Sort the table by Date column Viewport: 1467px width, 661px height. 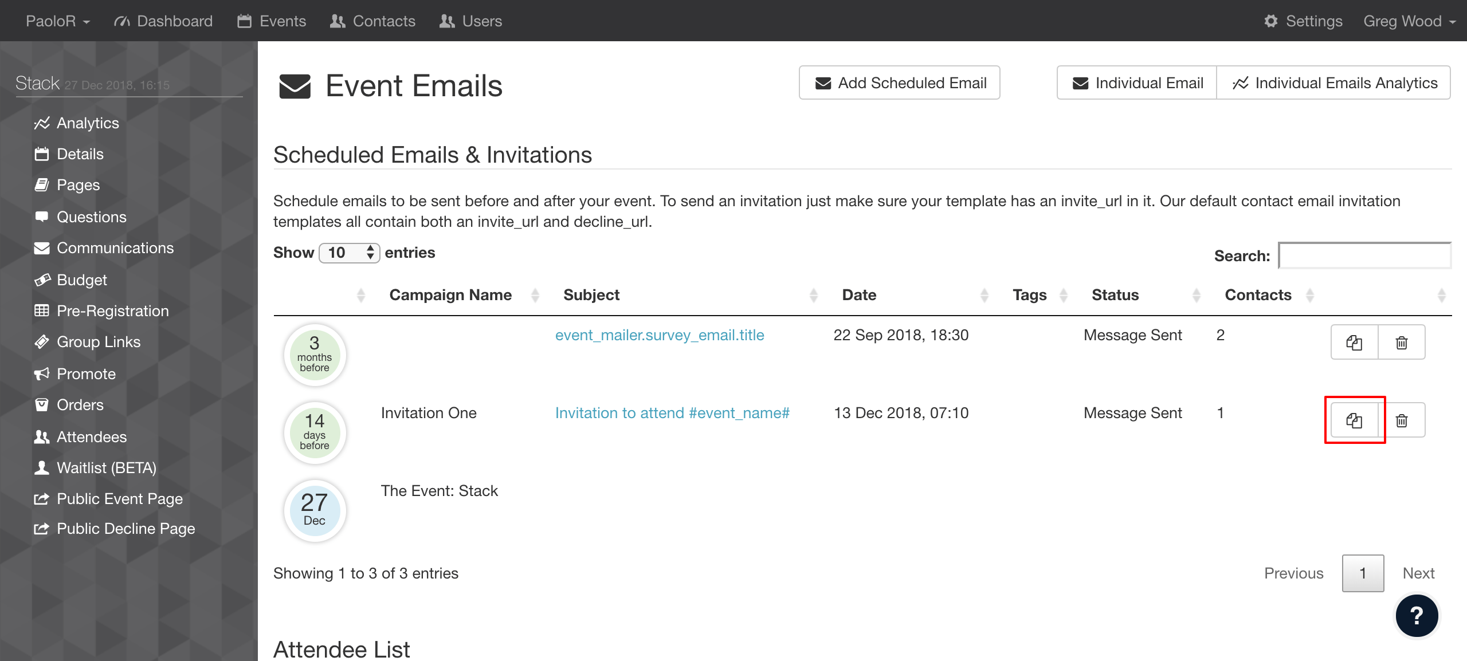(859, 294)
